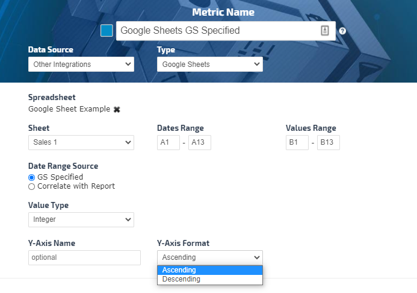Collapse the Y-Axis Format dropdown
Viewport: 417px width, 293px height.
pyautogui.click(x=209, y=257)
